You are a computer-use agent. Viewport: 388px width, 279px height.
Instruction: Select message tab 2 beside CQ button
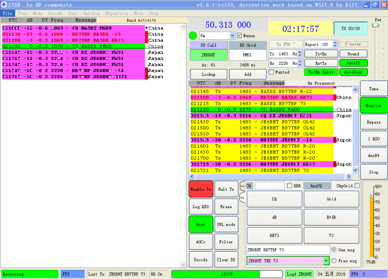tap(242, 198)
